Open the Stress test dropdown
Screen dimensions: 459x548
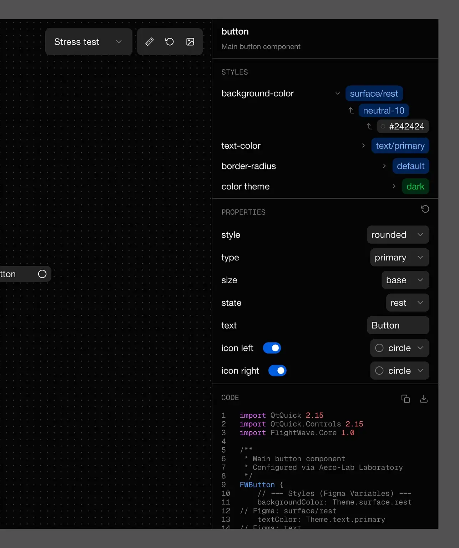pos(89,42)
